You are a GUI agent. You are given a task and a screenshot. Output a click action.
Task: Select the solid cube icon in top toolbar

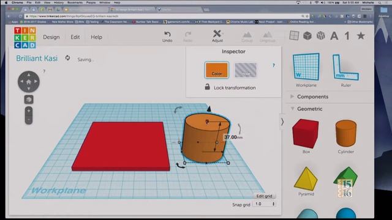coord(307,35)
